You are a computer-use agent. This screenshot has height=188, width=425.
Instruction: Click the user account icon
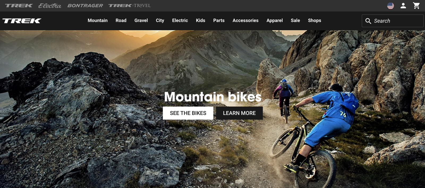[x=403, y=6]
